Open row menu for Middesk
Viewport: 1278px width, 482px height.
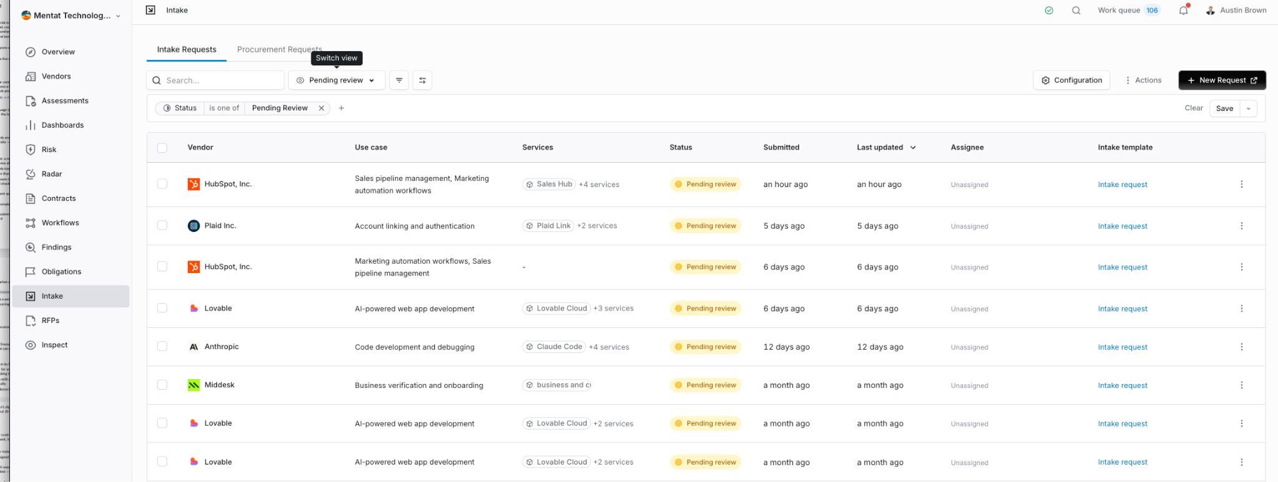(1242, 385)
